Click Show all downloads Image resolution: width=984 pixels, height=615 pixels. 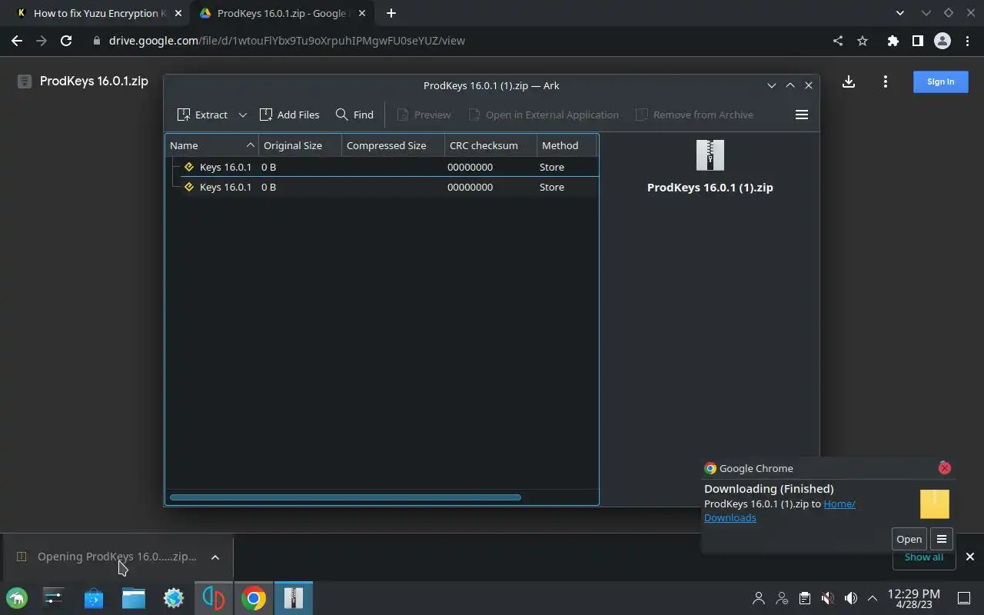pyautogui.click(x=923, y=557)
